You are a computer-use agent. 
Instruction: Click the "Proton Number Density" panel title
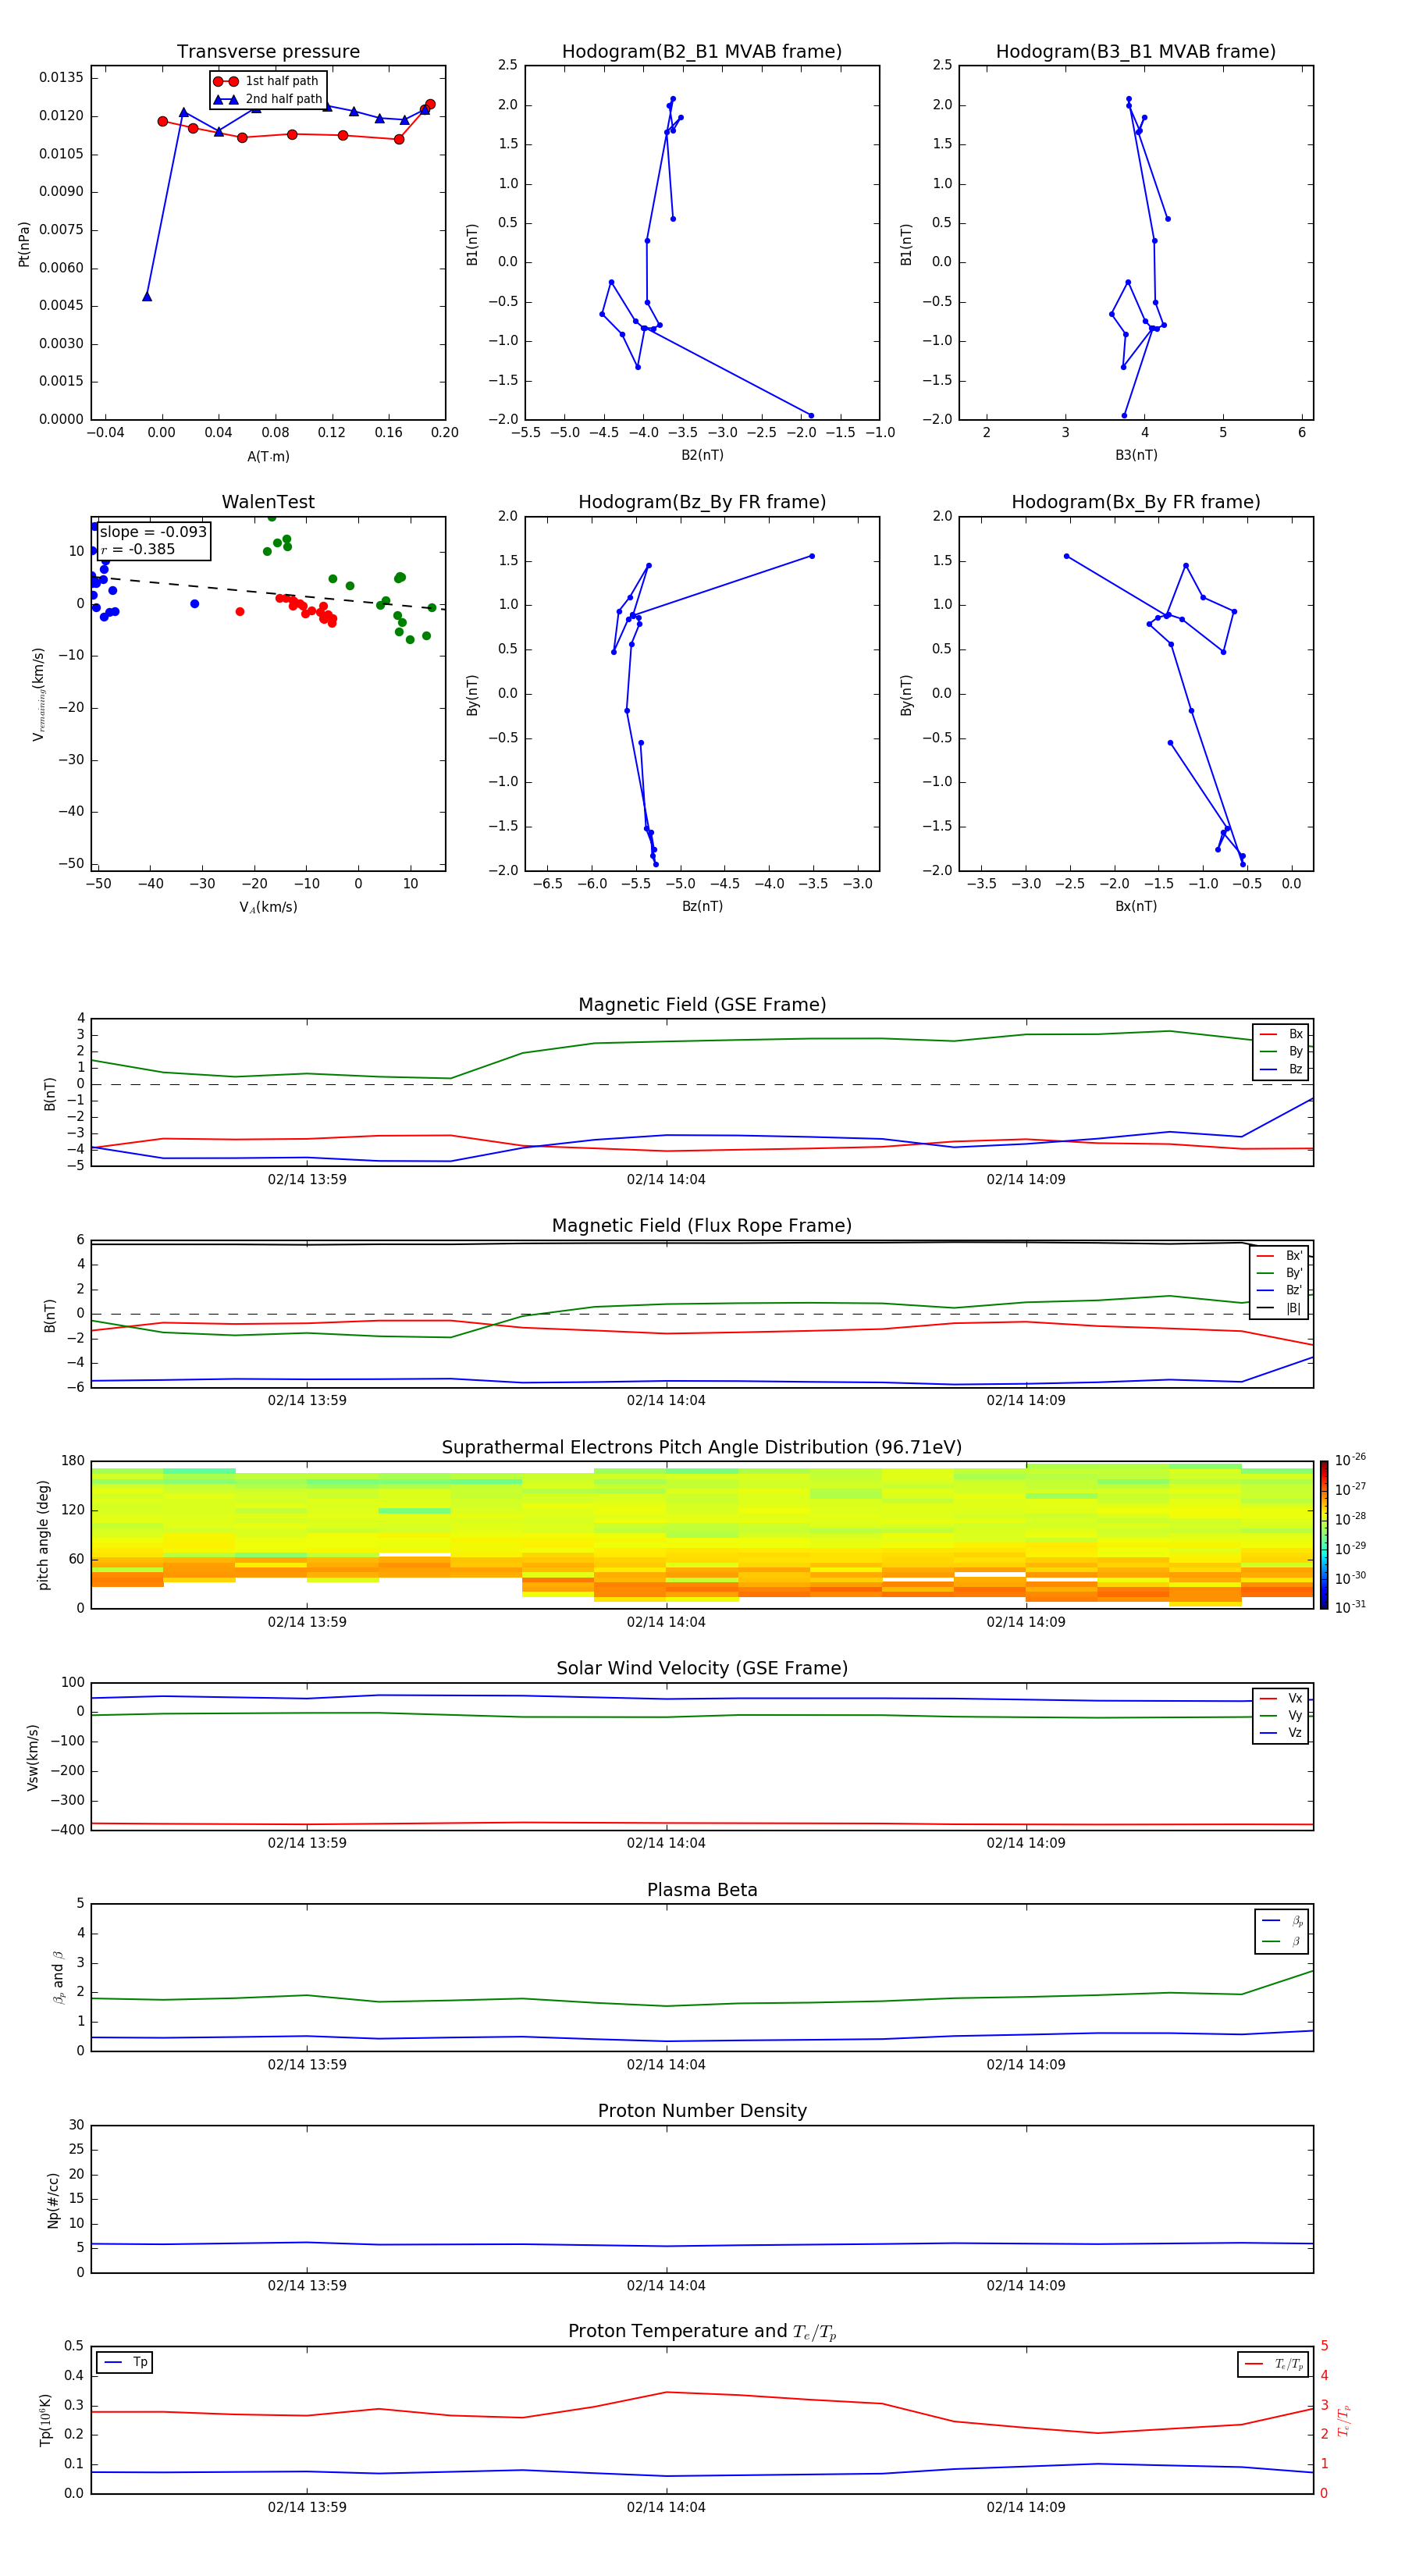point(702,2112)
